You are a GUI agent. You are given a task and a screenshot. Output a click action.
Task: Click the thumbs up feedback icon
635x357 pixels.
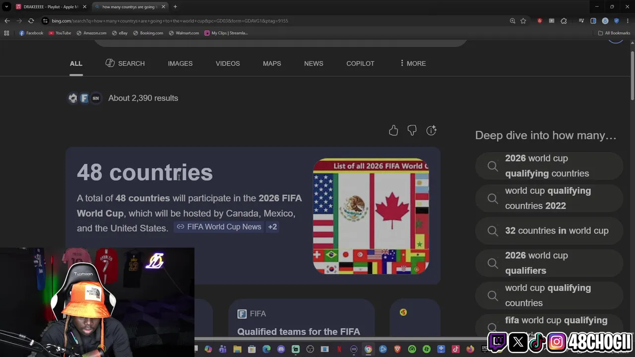tap(393, 130)
